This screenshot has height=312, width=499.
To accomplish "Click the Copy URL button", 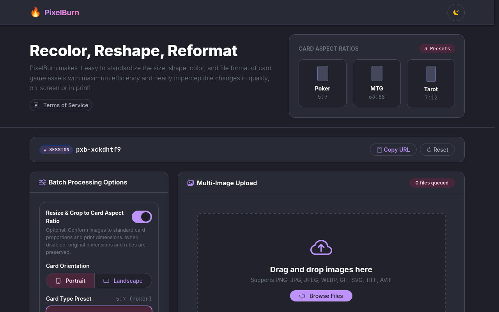I will coord(393,150).
